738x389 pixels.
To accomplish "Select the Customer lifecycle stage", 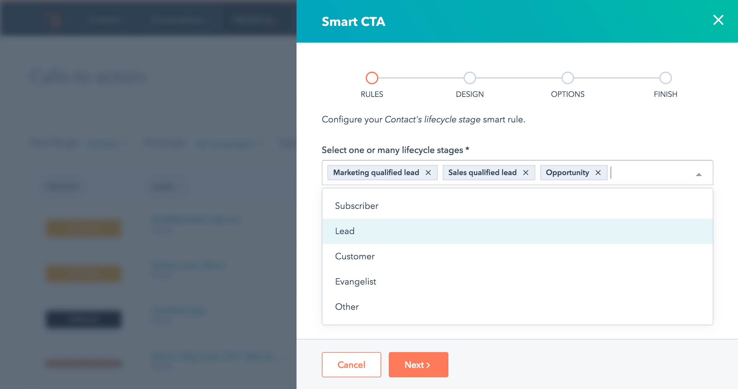I will [355, 256].
